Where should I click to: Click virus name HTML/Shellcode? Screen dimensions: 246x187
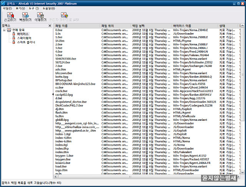point(184,116)
